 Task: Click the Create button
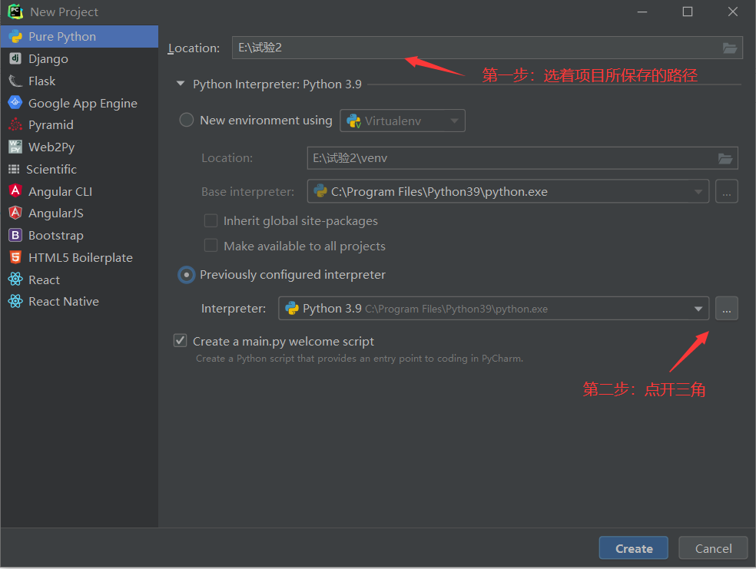tap(634, 547)
